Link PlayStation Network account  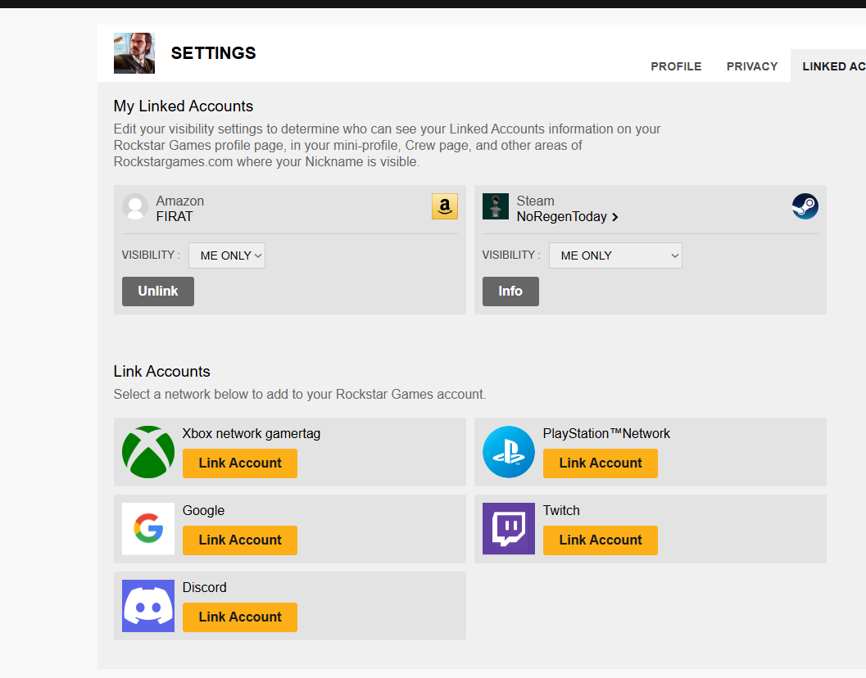pos(601,463)
